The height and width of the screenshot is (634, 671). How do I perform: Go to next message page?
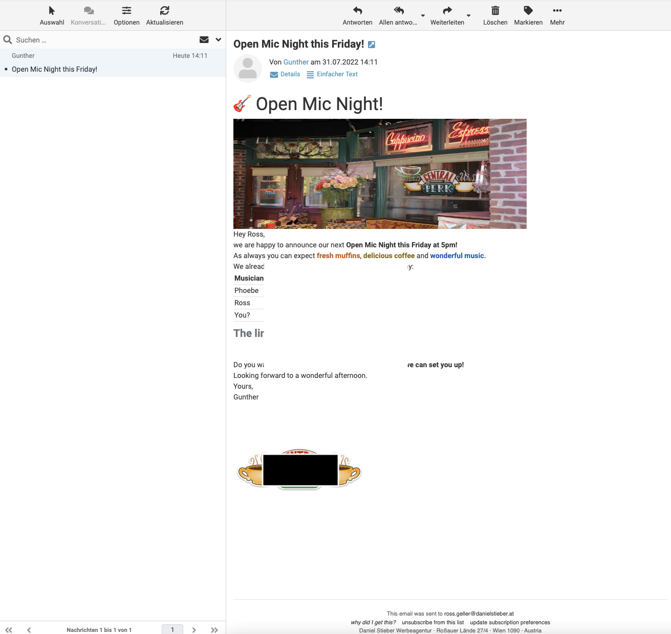click(194, 630)
